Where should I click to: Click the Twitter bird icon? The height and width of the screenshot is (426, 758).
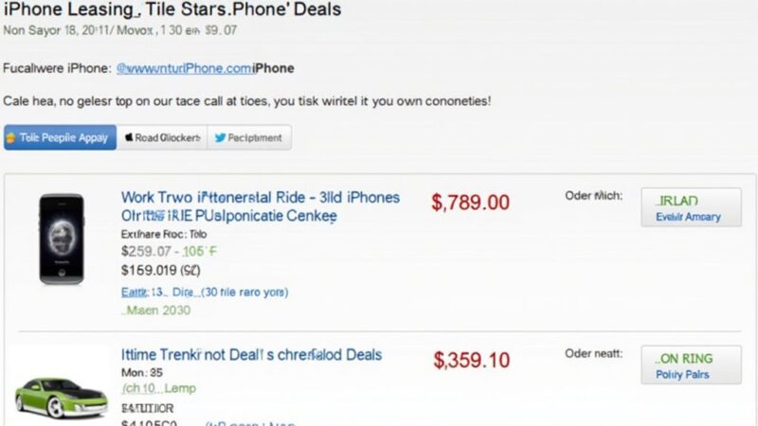220,138
